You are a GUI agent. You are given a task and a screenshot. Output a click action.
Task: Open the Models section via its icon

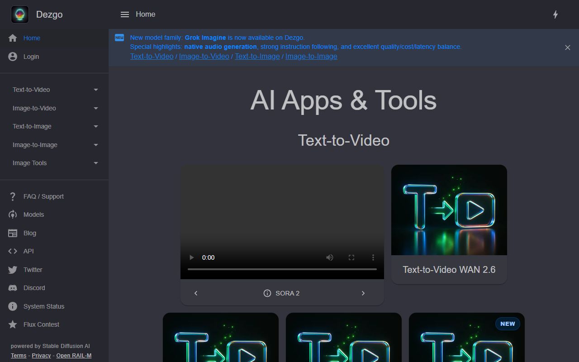click(x=12, y=214)
